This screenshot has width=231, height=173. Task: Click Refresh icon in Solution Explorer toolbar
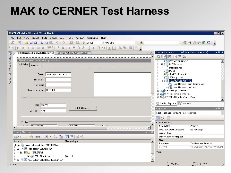pos(169,57)
